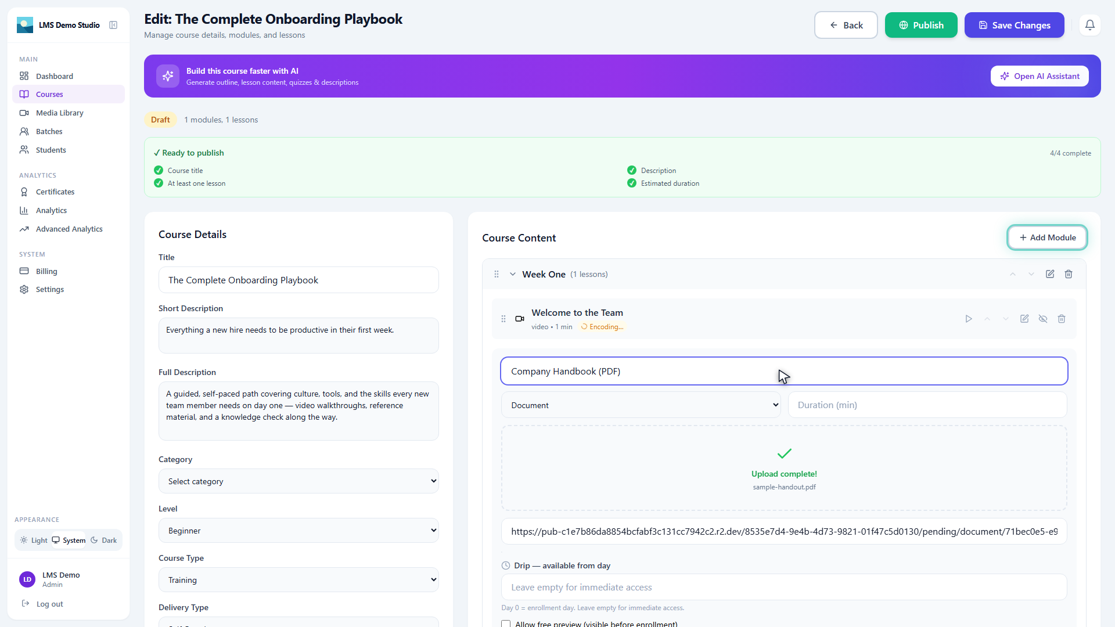Open the Course Type dropdown

298,580
